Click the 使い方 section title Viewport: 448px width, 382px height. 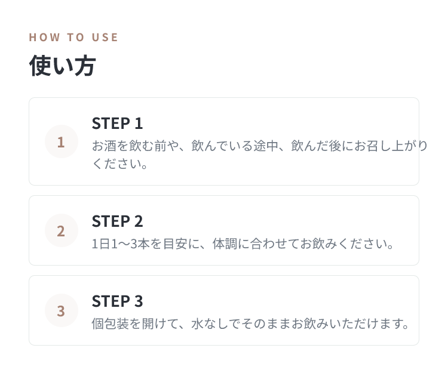point(62,66)
